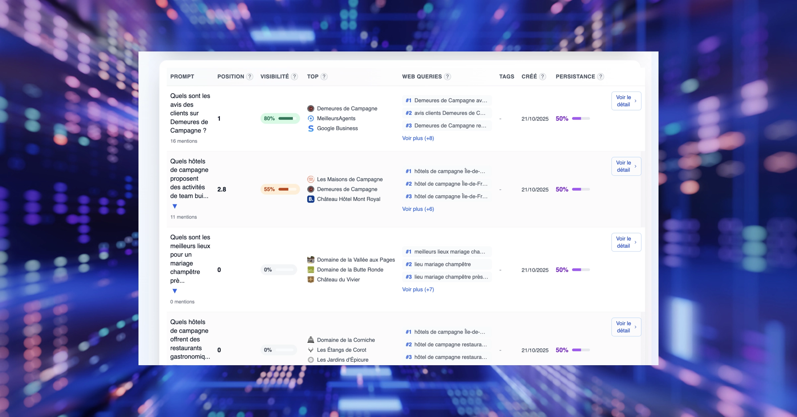Click the help icon beside CRÉÉ header
Image resolution: width=797 pixels, height=417 pixels.
pyautogui.click(x=542, y=77)
